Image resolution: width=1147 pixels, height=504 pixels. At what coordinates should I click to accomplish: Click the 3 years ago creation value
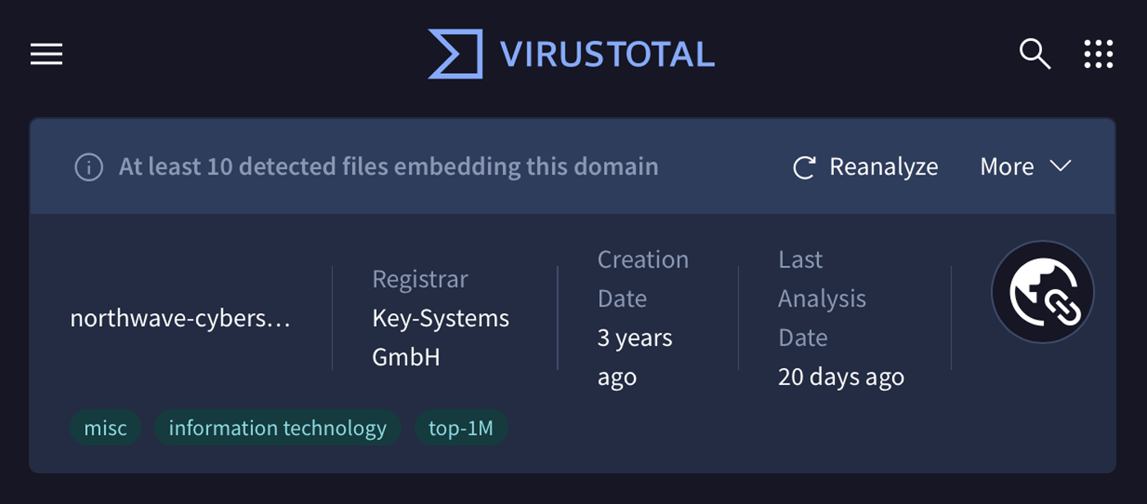[635, 357]
